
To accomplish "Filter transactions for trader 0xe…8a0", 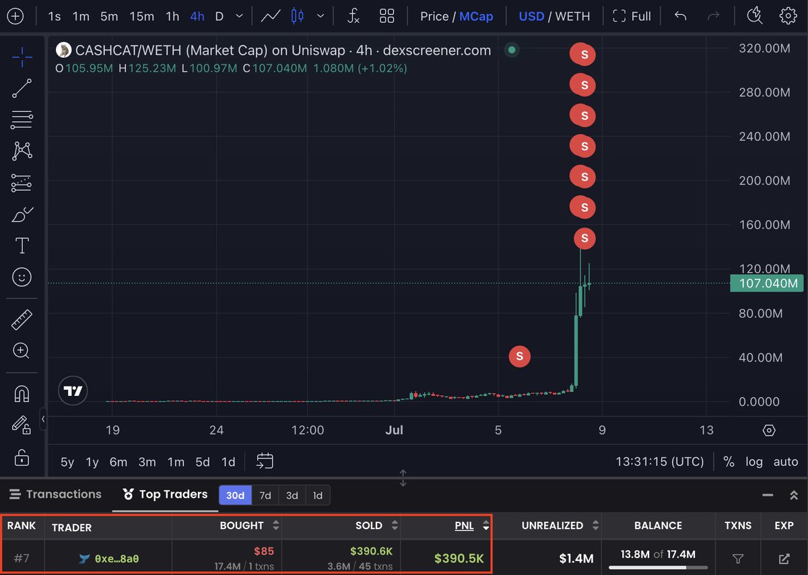I will point(737,558).
